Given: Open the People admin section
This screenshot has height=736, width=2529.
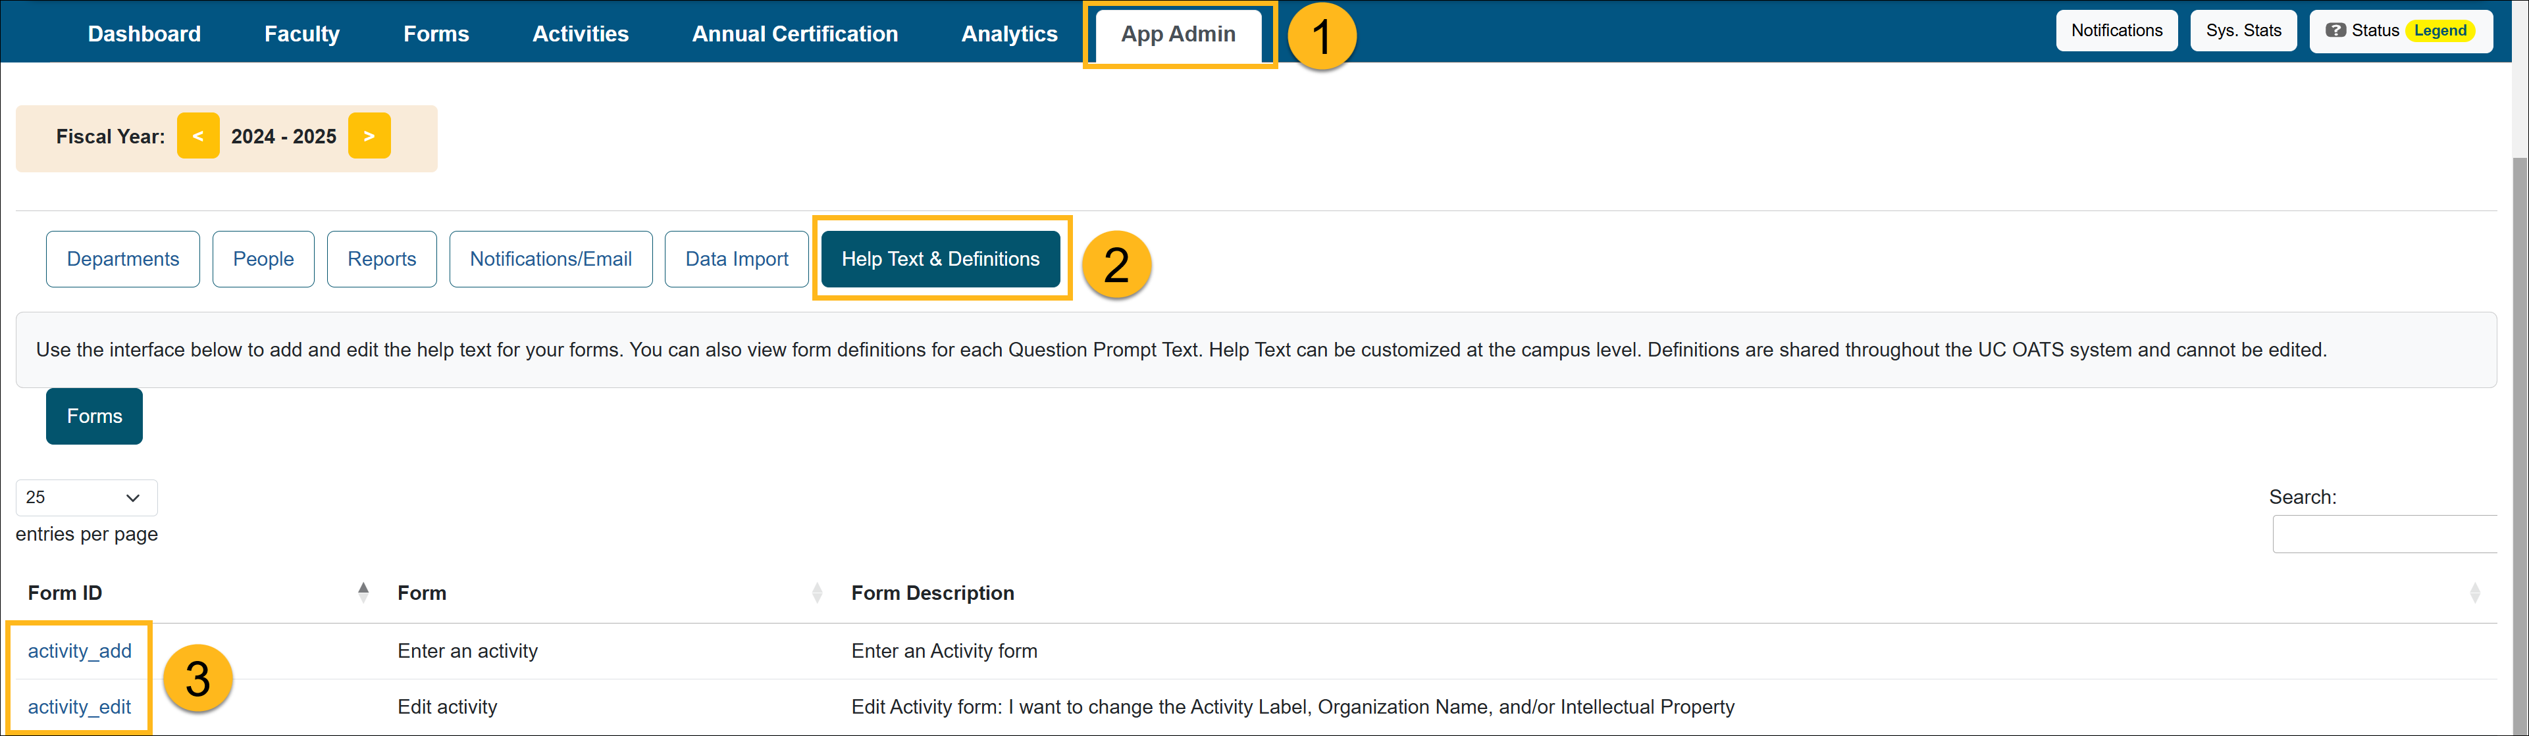Looking at the screenshot, I should 263,258.
